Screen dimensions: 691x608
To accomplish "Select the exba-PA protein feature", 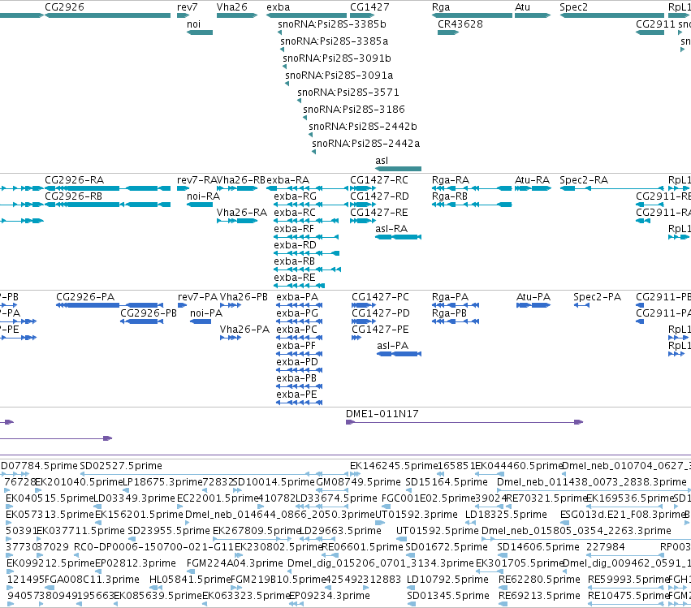I will coord(300,305).
